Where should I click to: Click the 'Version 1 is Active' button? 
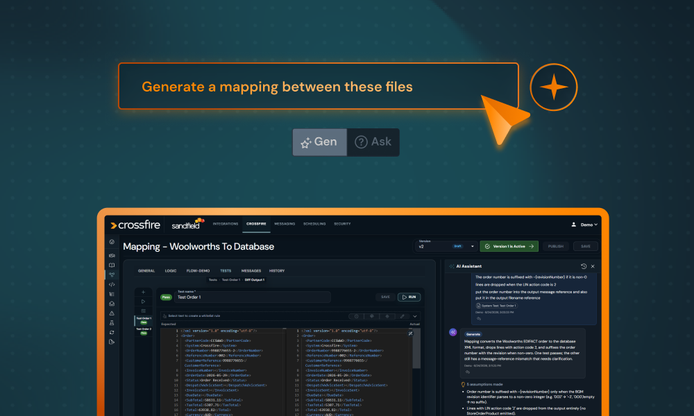click(509, 246)
